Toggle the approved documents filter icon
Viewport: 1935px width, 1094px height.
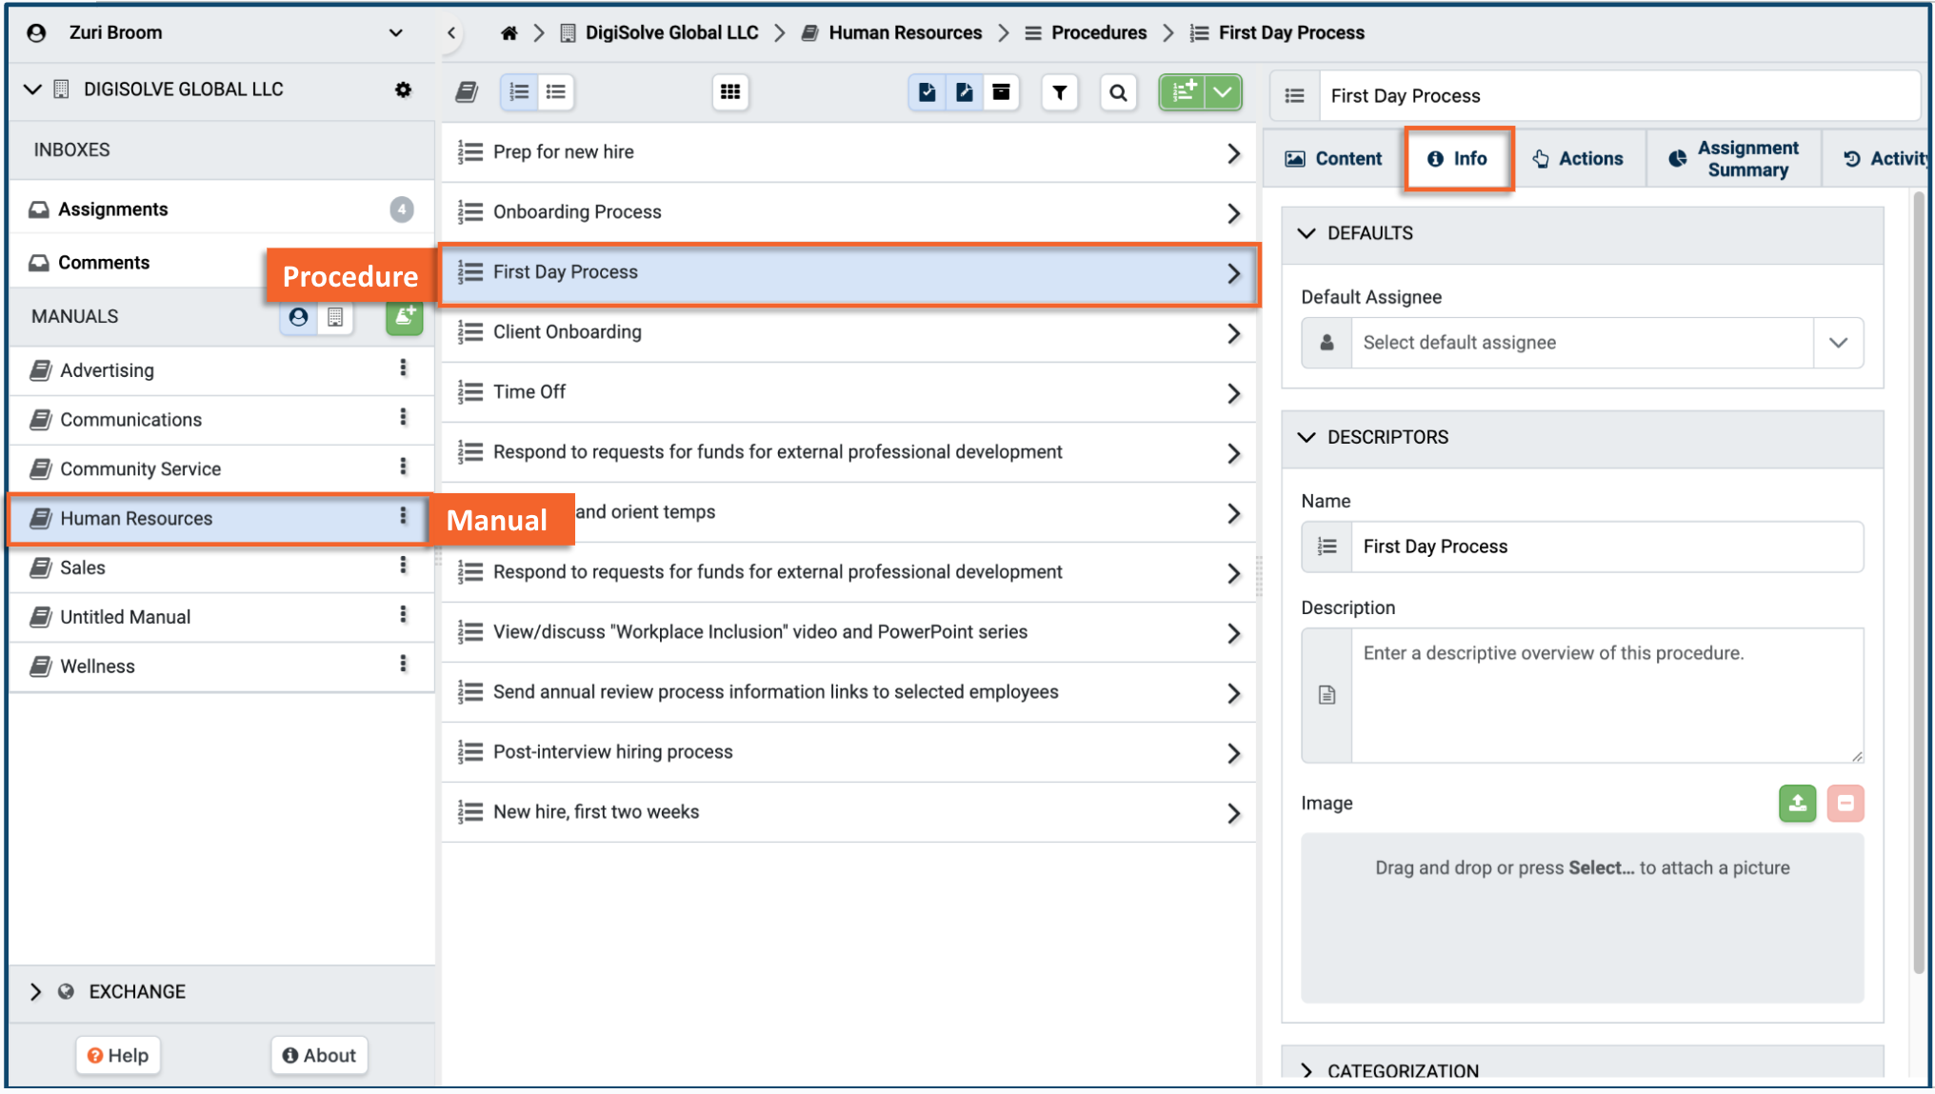[x=927, y=92]
